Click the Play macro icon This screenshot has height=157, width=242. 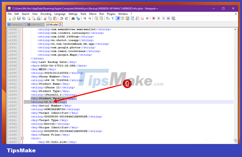tap(163, 18)
